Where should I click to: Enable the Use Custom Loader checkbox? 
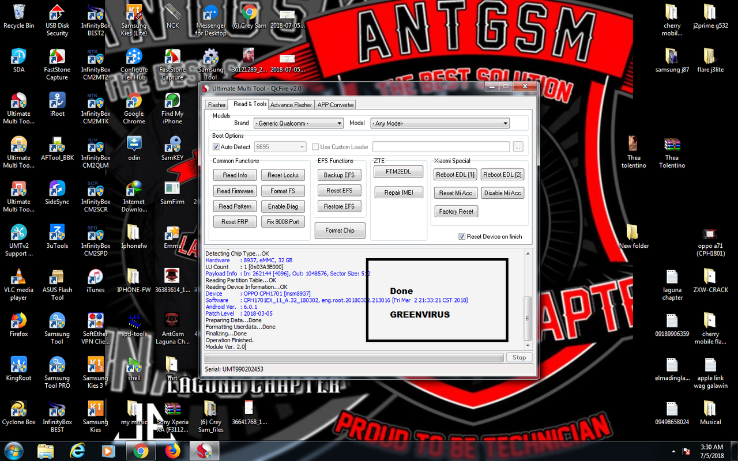pyautogui.click(x=315, y=147)
